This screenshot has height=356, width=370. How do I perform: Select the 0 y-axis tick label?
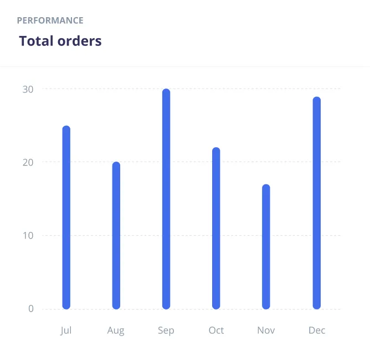31,309
